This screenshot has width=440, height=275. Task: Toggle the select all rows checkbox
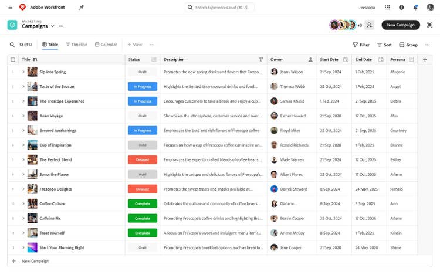[13, 59]
